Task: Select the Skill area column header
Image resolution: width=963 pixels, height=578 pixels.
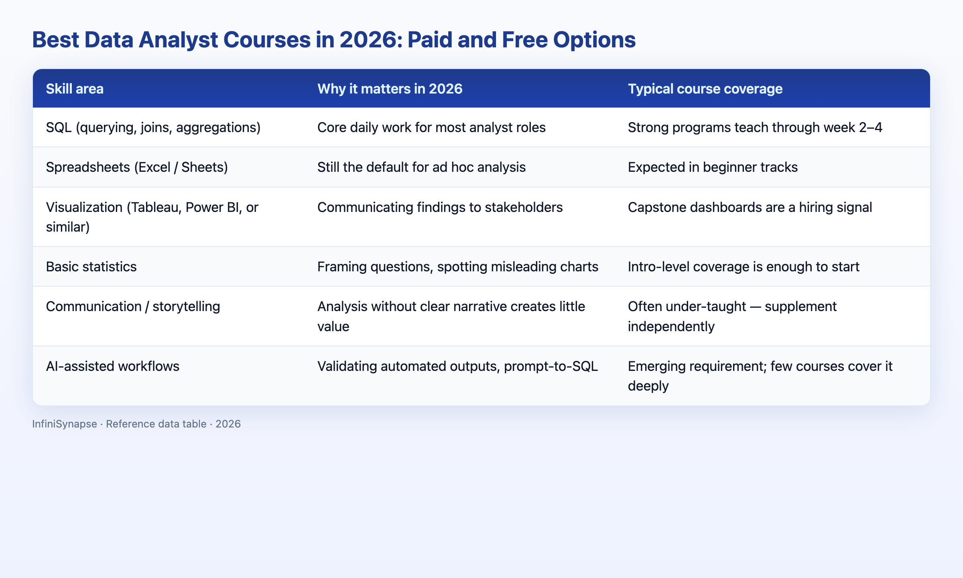Action: pyautogui.click(x=75, y=89)
